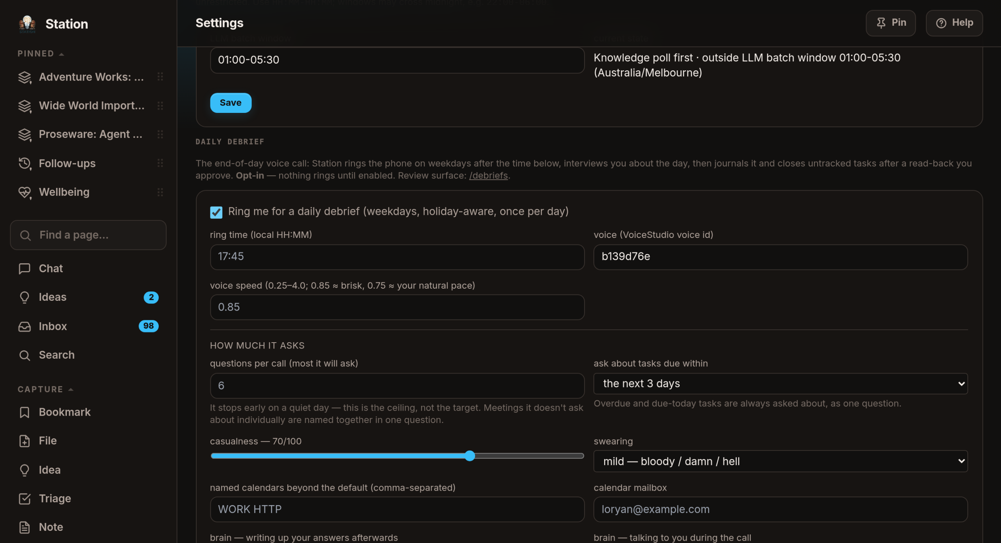The width and height of the screenshot is (1001, 543).
Task: Click Bookmark capture icon
Action: coord(25,413)
